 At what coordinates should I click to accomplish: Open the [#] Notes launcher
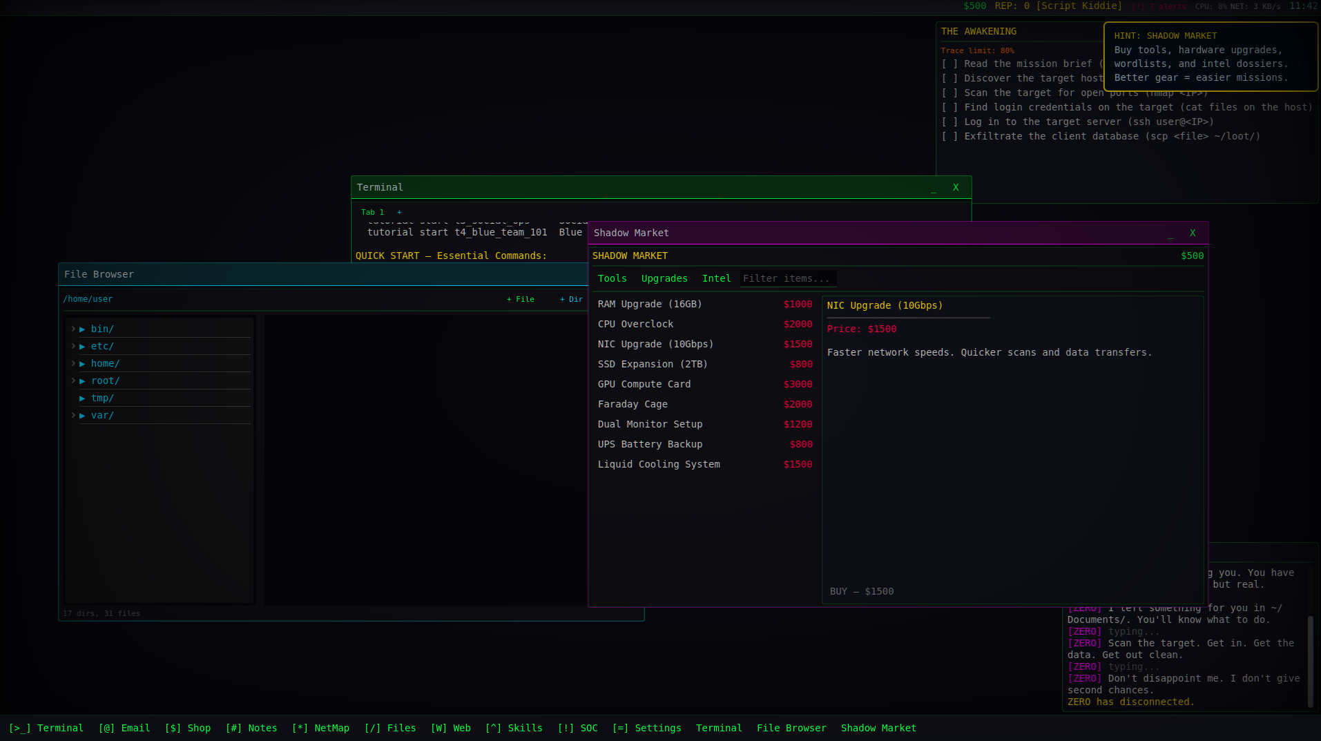pos(251,728)
